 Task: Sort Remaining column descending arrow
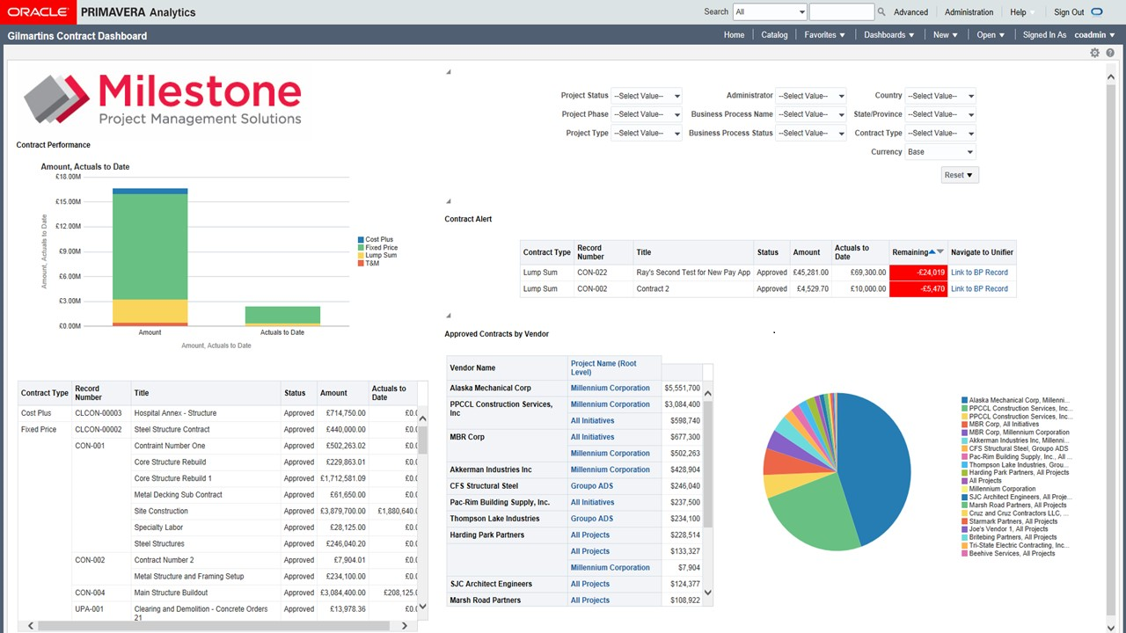(x=940, y=252)
